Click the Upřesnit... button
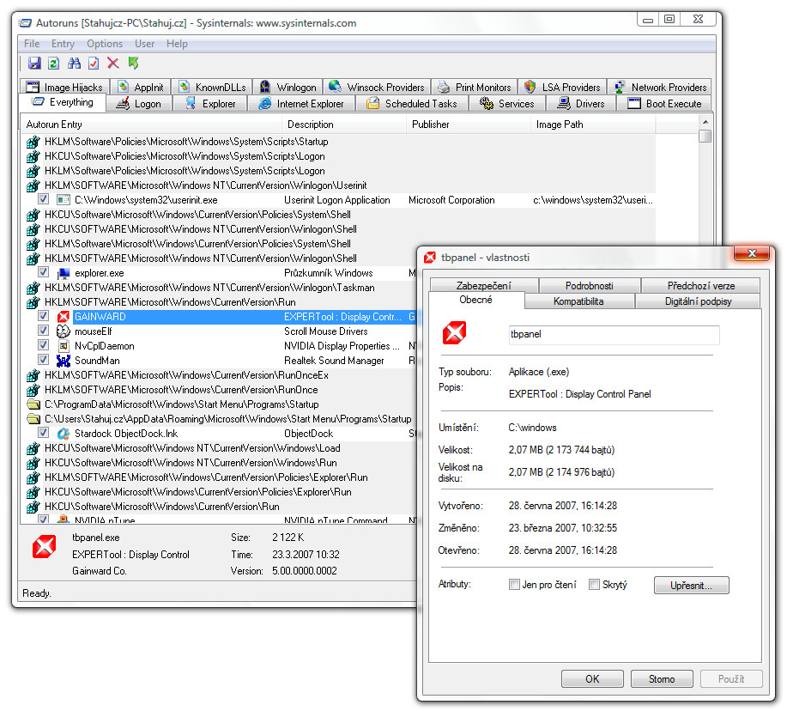 click(x=691, y=586)
